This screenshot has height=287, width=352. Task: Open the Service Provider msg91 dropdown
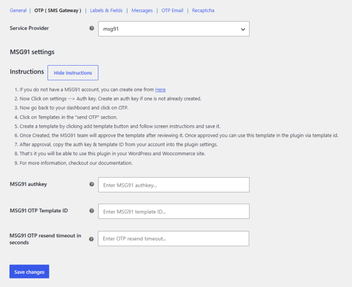[174, 29]
